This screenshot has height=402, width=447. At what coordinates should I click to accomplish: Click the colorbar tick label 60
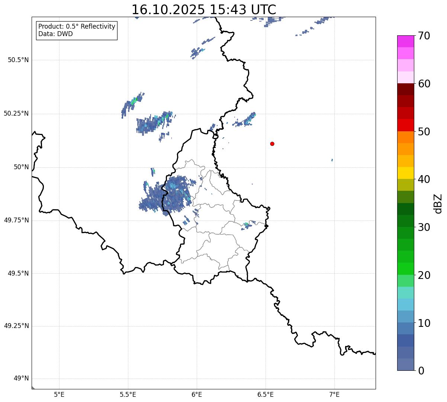point(424,84)
